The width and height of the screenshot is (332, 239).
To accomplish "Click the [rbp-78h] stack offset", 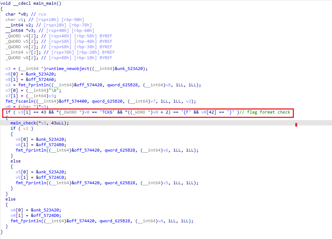I will (x=81, y=25).
